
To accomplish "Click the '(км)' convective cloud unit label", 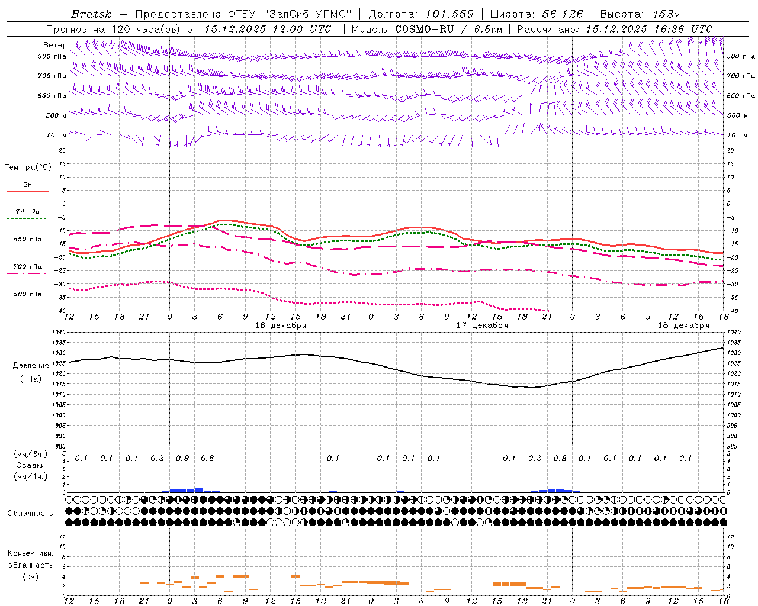I will tap(31, 576).
